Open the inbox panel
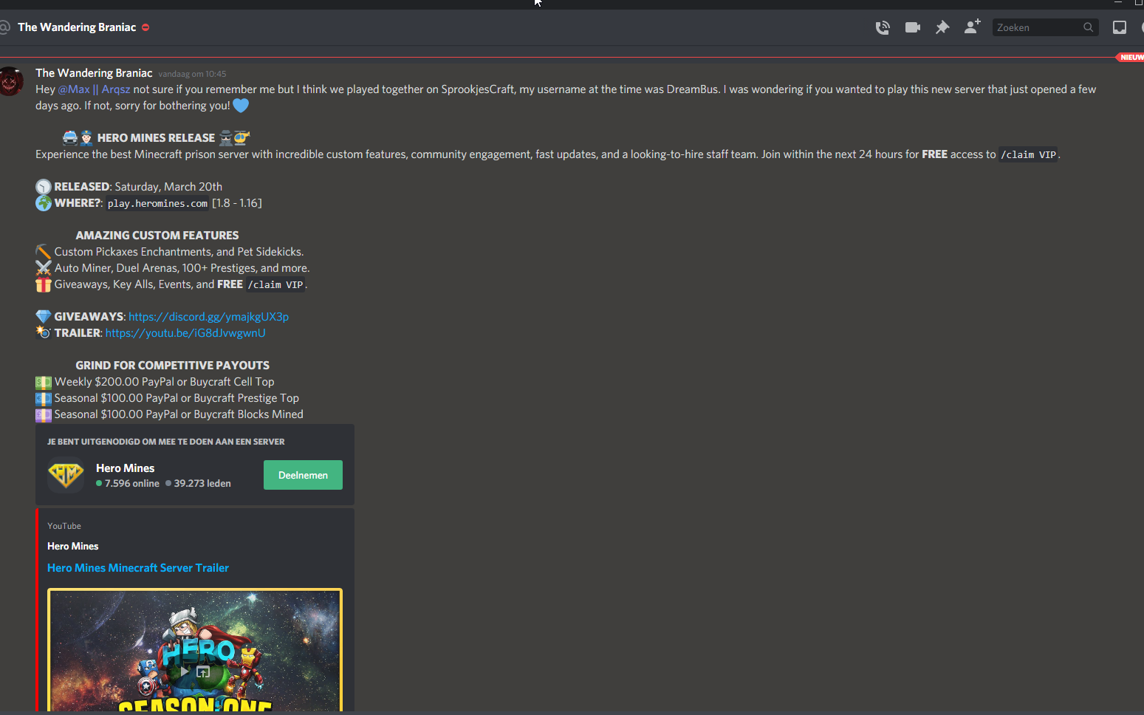The width and height of the screenshot is (1144, 715). [x=1120, y=28]
